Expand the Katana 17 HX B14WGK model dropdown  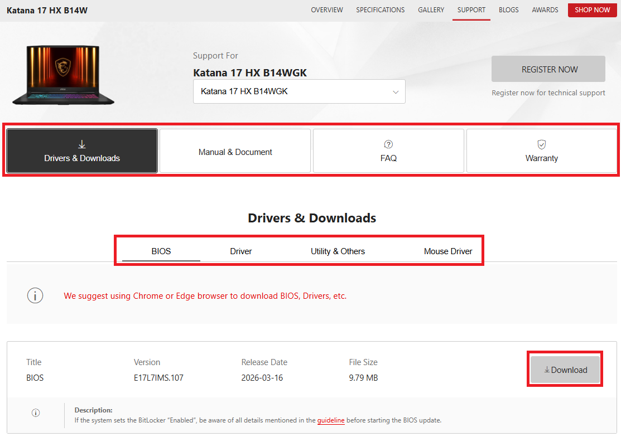[299, 91]
